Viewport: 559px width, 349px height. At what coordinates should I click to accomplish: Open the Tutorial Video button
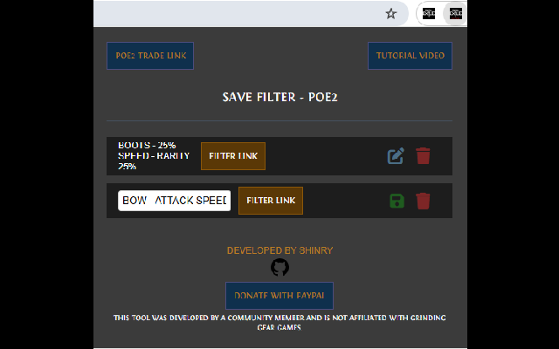tap(410, 56)
